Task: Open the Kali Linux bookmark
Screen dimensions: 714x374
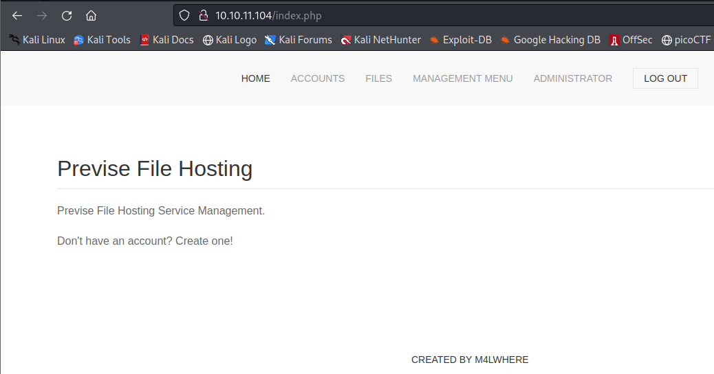Action: tap(37, 40)
